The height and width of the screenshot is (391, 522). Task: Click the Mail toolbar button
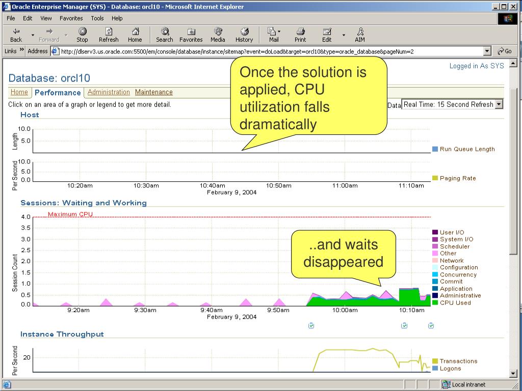(x=273, y=35)
